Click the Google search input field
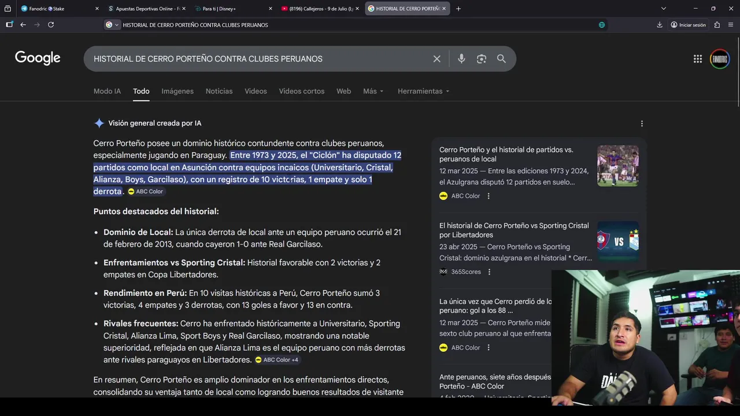 (x=260, y=59)
